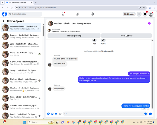The image size is (157, 125).
Task: Open the Windows Start button
Action: click(24, 122)
